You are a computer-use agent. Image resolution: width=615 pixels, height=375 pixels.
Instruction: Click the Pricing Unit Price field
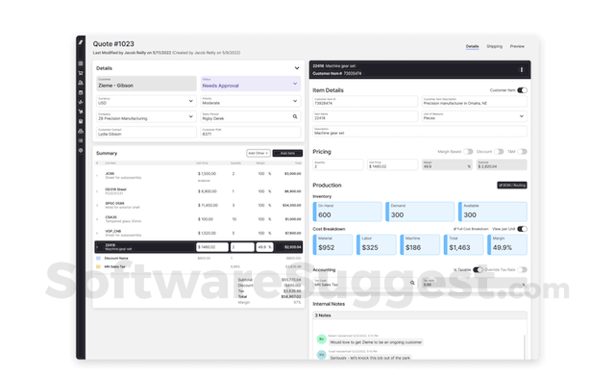392,164
